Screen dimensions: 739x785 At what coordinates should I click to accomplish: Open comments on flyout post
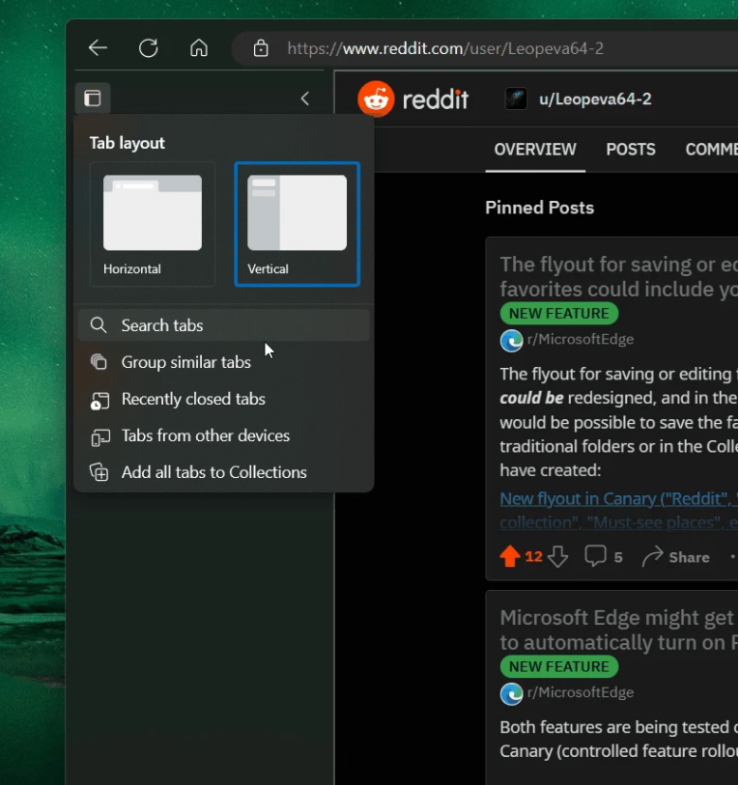pyautogui.click(x=604, y=557)
